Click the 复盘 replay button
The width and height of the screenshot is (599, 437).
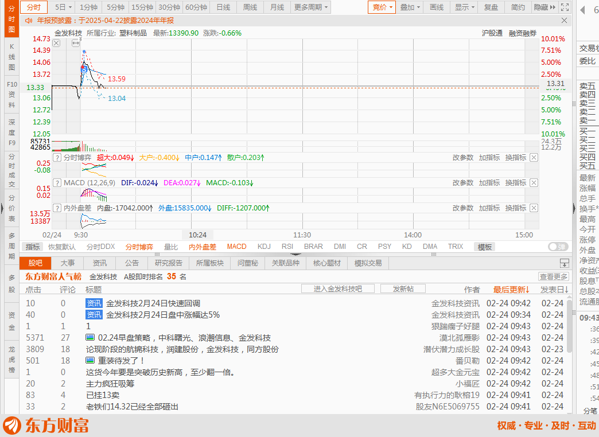pyautogui.click(x=491, y=7)
